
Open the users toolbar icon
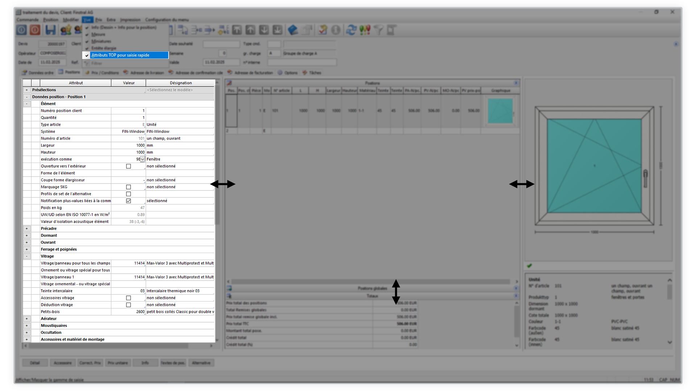click(x=66, y=30)
